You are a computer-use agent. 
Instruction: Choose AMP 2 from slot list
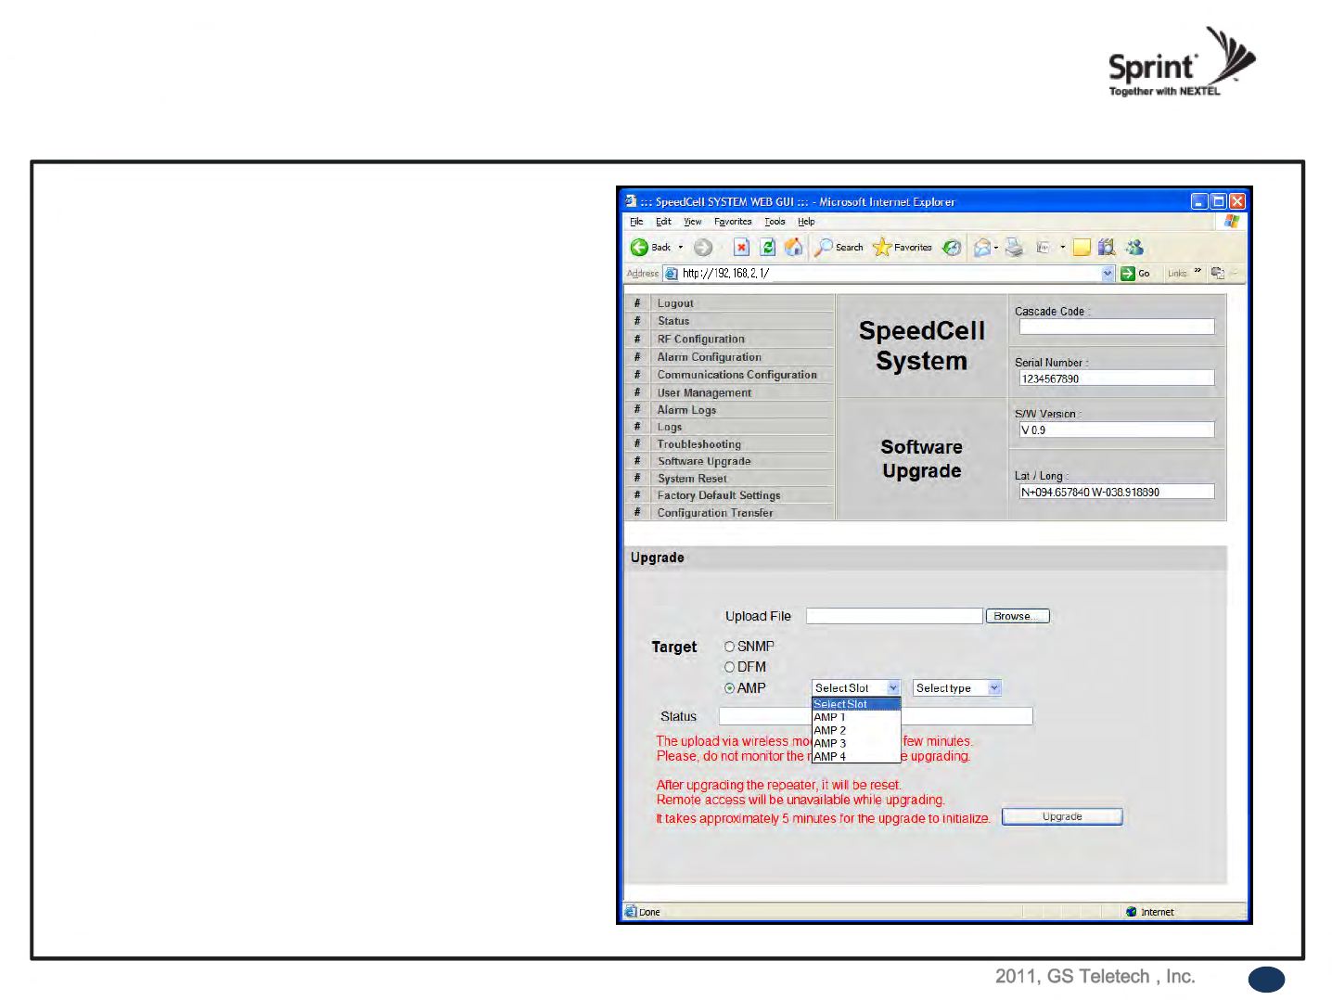pos(856,730)
